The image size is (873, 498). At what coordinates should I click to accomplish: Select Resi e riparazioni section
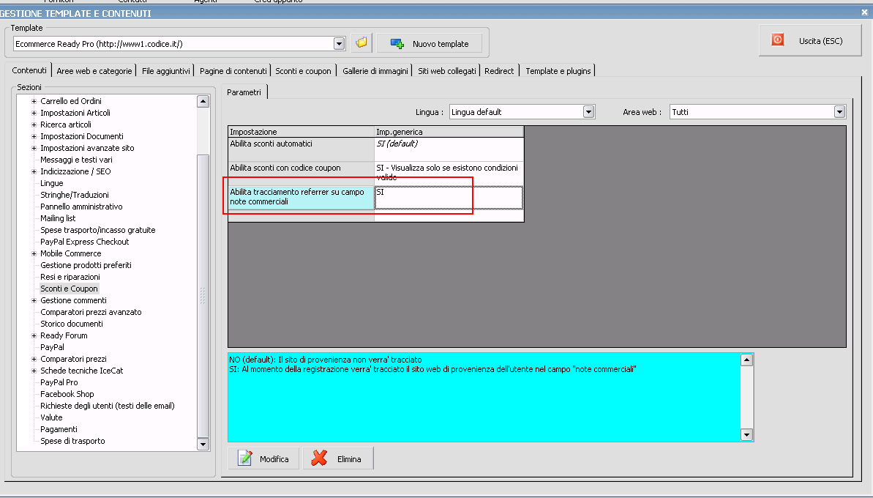coord(70,277)
